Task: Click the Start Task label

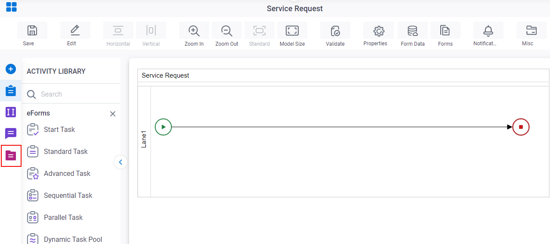Action: [59, 129]
